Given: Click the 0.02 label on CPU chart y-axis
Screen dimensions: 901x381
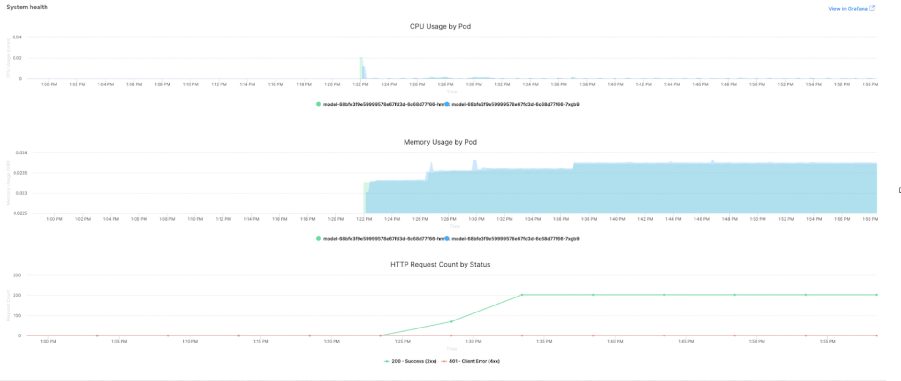Looking at the screenshot, I should 17,58.
